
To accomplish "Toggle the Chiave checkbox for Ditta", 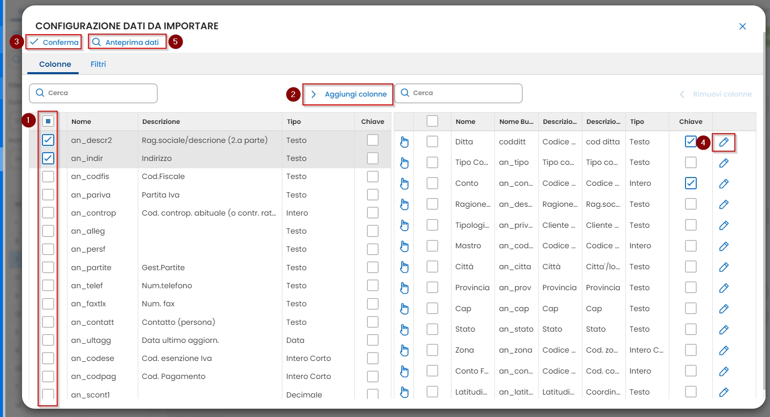I will pyautogui.click(x=690, y=141).
